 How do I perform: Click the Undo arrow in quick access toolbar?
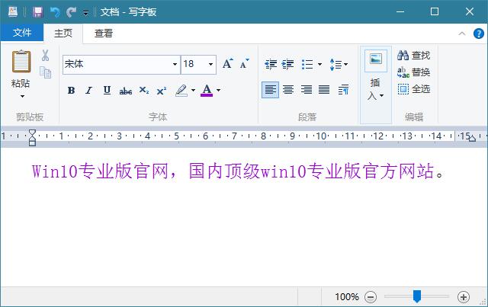pyautogui.click(x=55, y=12)
